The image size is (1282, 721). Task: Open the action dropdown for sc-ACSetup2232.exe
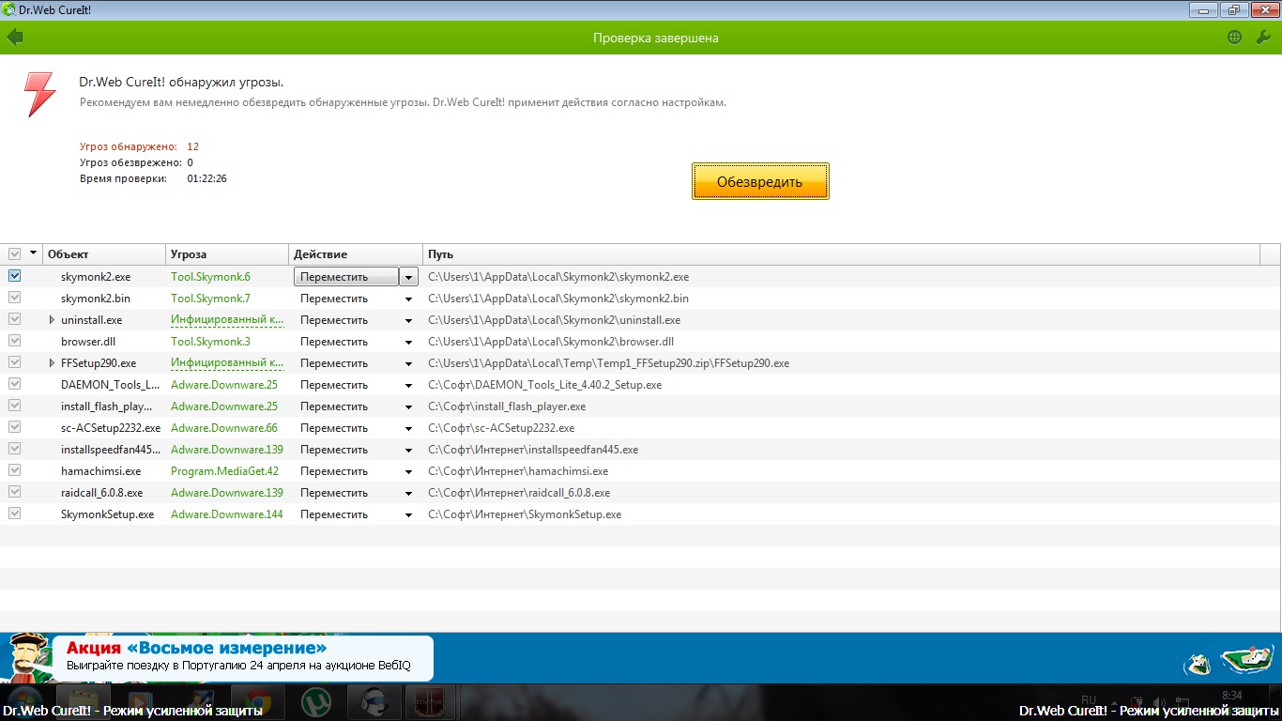pyautogui.click(x=408, y=428)
